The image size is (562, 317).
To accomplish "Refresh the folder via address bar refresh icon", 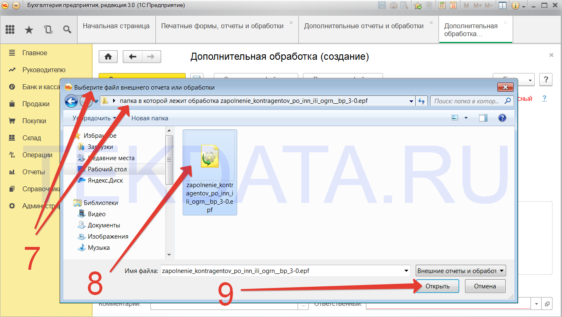I will pyautogui.click(x=422, y=101).
